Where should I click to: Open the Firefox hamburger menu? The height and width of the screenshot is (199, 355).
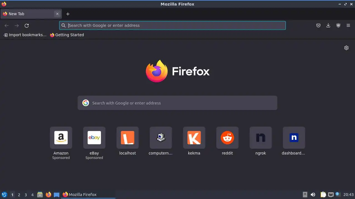[348, 25]
